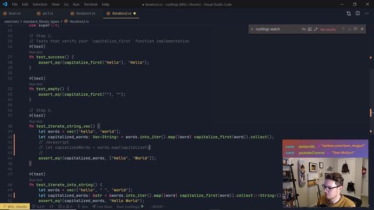This screenshot has width=374, height=210.
Task: Click the Live Share status item
Action: pos(102,206)
